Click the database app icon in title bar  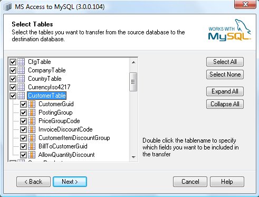coord(8,7)
